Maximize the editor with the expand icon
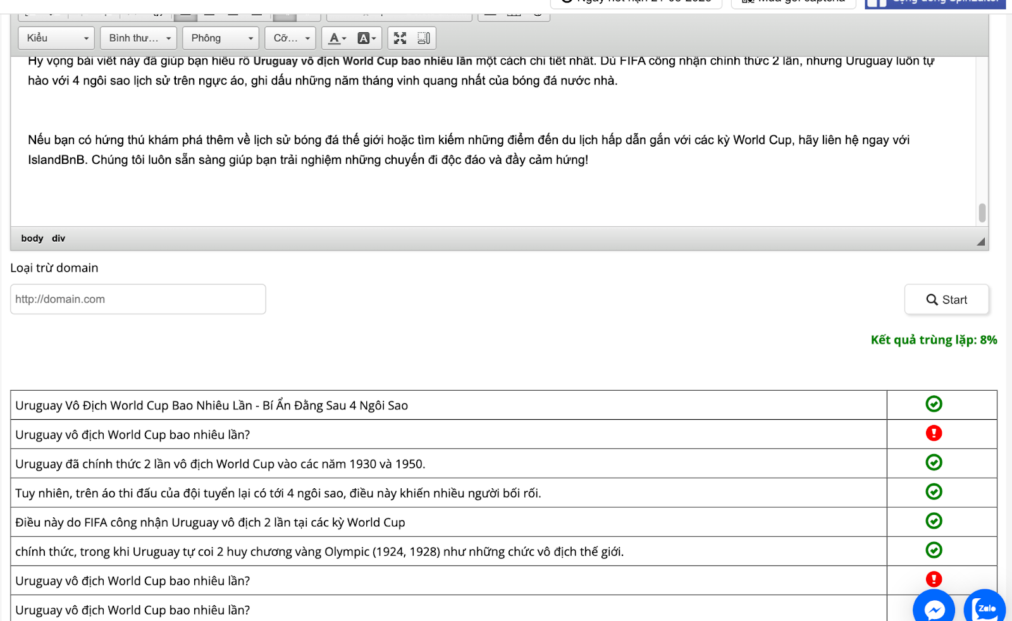Viewport: 1012px width, 621px height. pyautogui.click(x=400, y=39)
